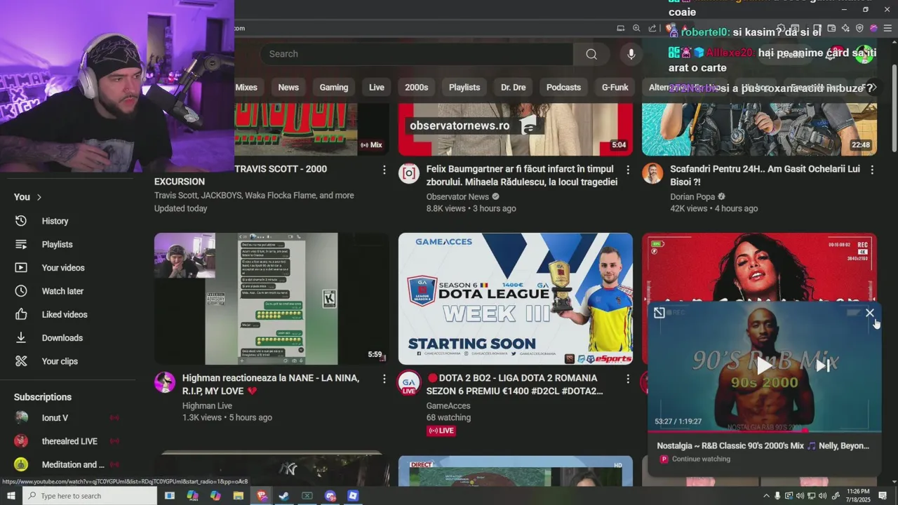Open options menu for DOTA 2 BO2 stream

628,379
